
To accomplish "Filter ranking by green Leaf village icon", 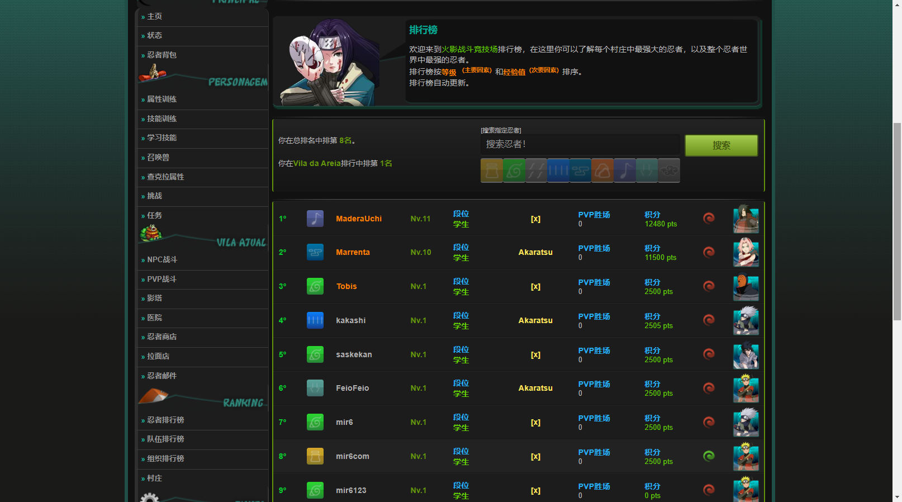I will pyautogui.click(x=514, y=171).
